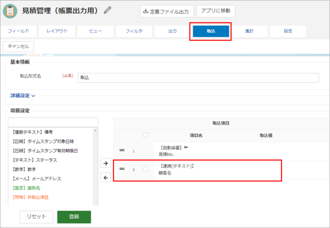Screen dimensions: 330x228
Task: Check the checkbox in the 顧客名 row
Action: (x=145, y=169)
